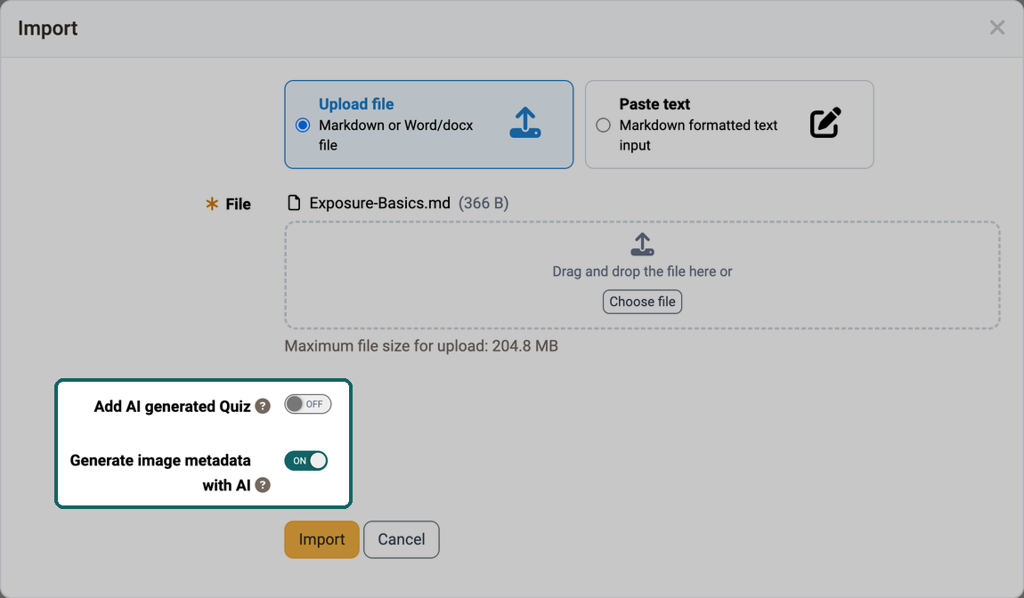The width and height of the screenshot is (1024, 598).
Task: Click the Generate image metadata label
Action: click(x=160, y=473)
